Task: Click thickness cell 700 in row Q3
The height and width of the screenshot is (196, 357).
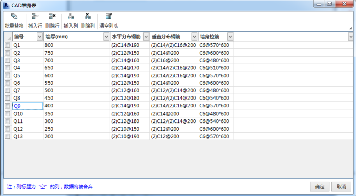Action: (x=77, y=60)
